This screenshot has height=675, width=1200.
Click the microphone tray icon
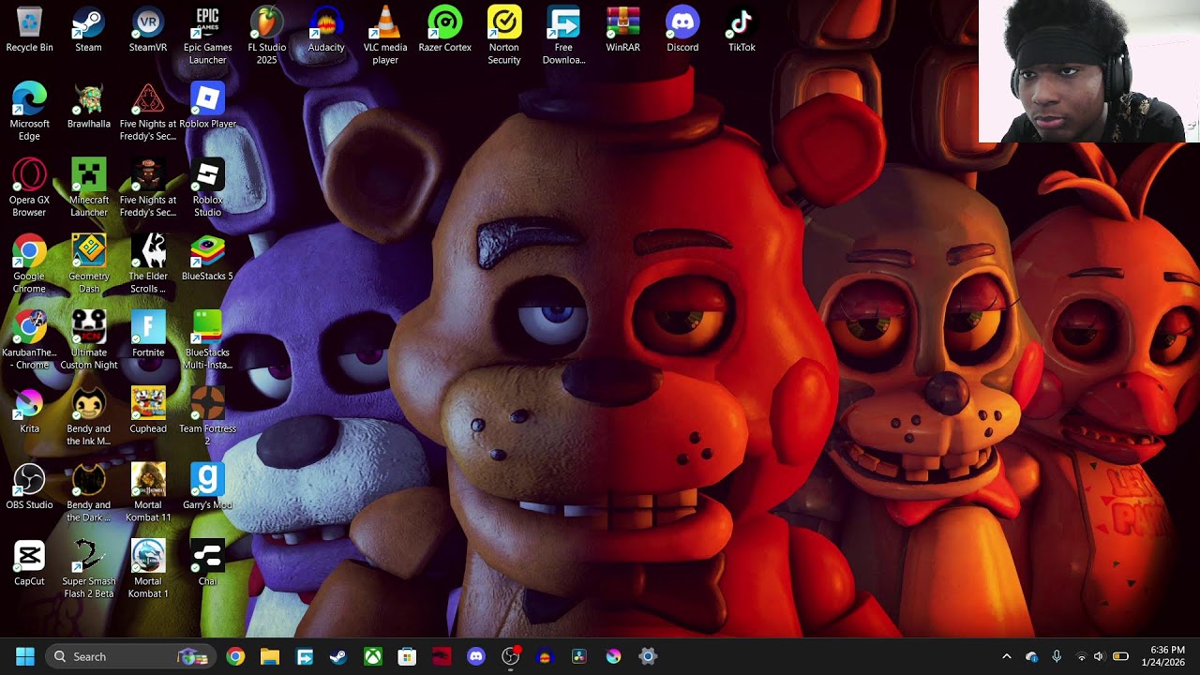coord(1057,656)
